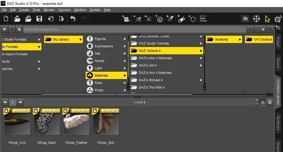Create a new linear point light
283x152 pixels.
159,19
